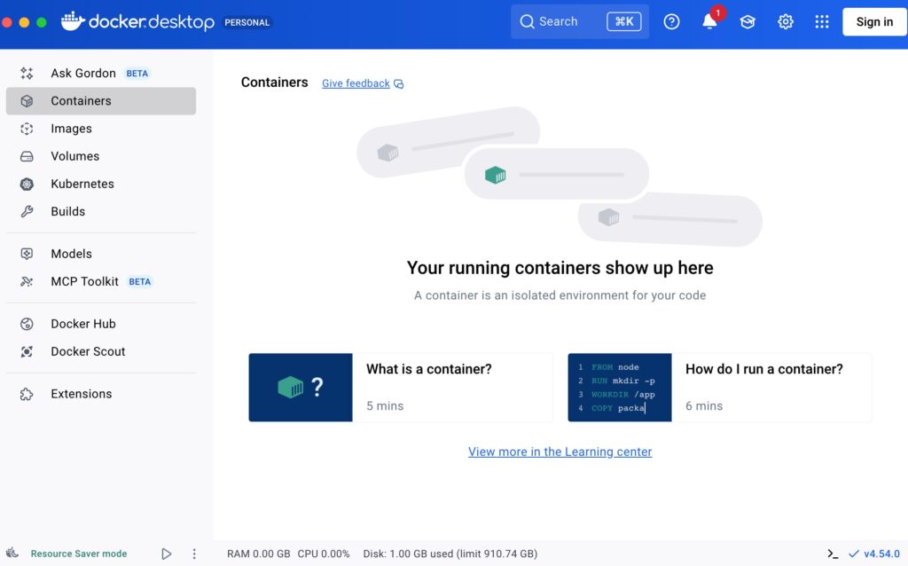Click the Resource Saver mode leaf icon

tap(14, 554)
